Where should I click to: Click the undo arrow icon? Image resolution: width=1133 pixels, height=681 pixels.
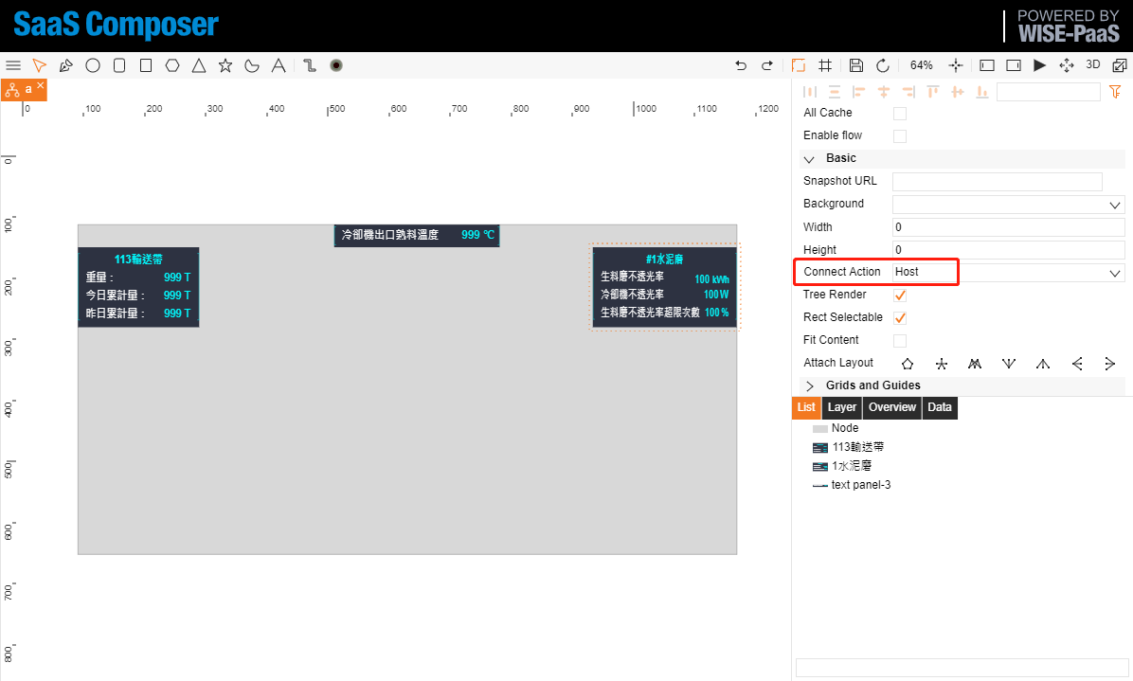(741, 65)
